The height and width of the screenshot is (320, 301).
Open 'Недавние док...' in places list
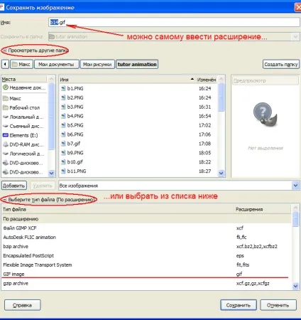[x=25, y=87]
